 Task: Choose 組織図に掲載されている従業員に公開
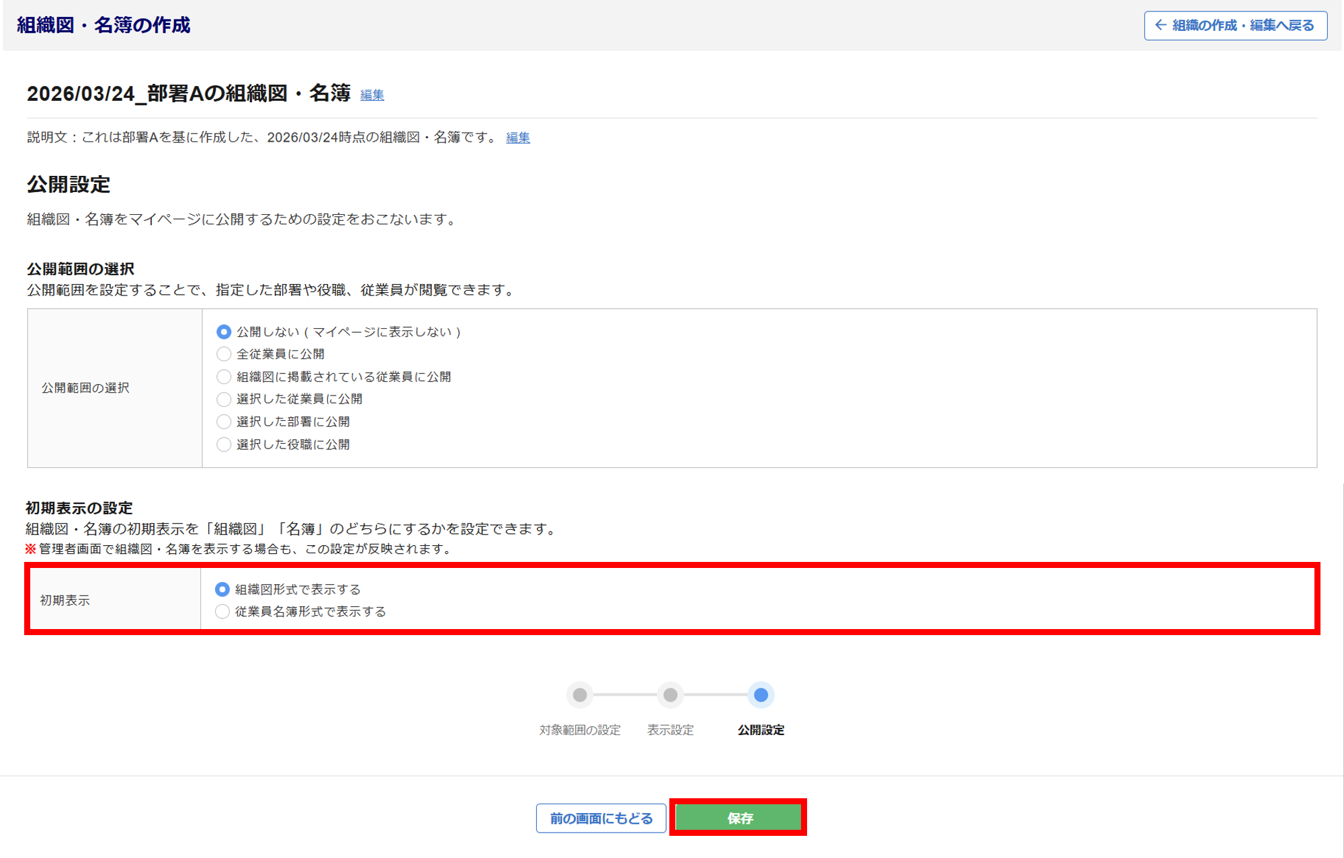click(224, 377)
